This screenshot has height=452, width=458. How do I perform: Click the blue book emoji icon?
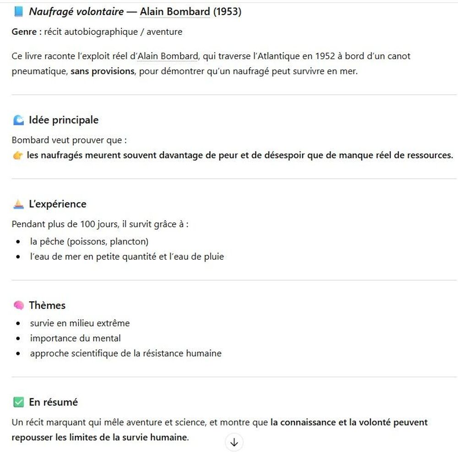coord(18,12)
